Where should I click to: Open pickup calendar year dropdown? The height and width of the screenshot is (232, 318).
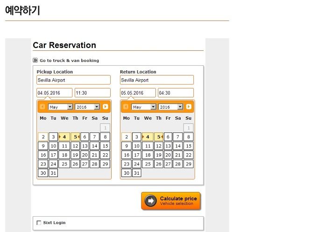pos(87,107)
